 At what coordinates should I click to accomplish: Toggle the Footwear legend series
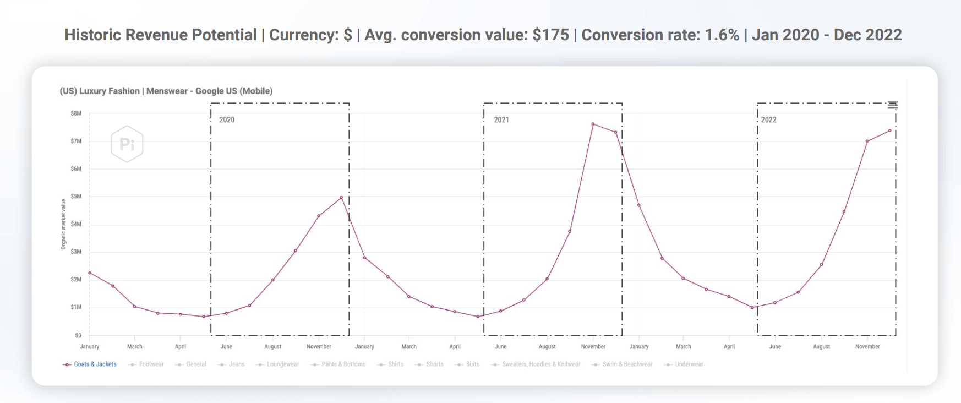pos(146,364)
